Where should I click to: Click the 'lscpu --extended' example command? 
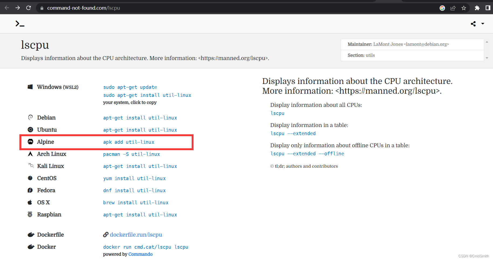(x=293, y=133)
